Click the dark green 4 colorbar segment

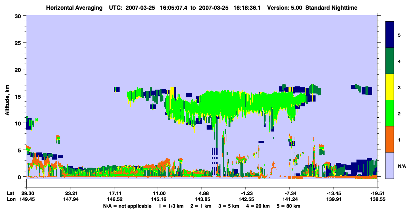[390, 61]
